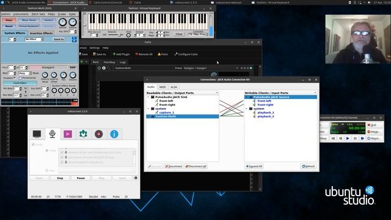391x220 pixels.
Task: Click Pause in vokoscreen
Action: pos(81,178)
